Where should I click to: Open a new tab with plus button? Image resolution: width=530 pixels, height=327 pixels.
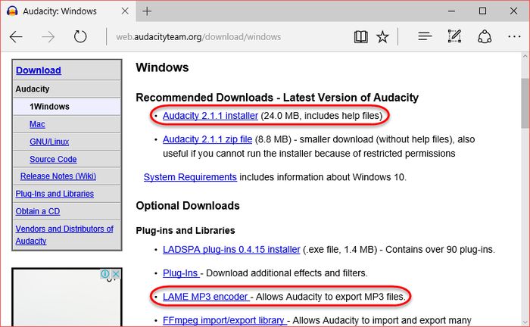[147, 11]
